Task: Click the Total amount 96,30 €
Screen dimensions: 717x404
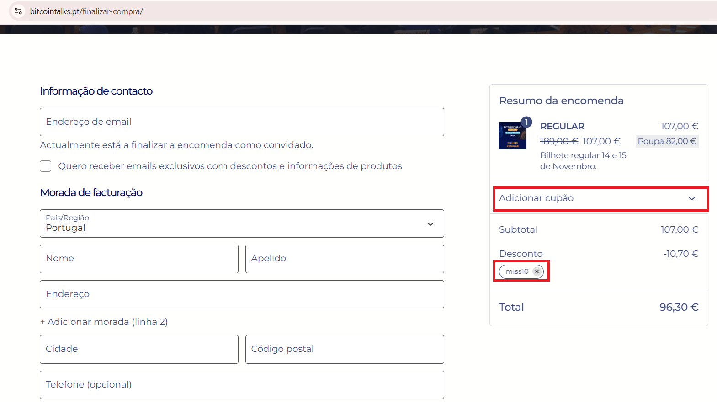Action: point(679,307)
